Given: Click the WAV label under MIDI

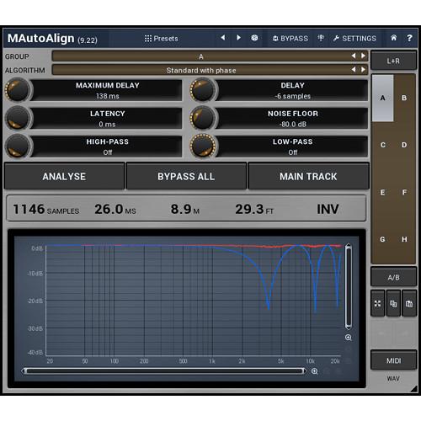Looking at the screenshot, I should point(393,379).
